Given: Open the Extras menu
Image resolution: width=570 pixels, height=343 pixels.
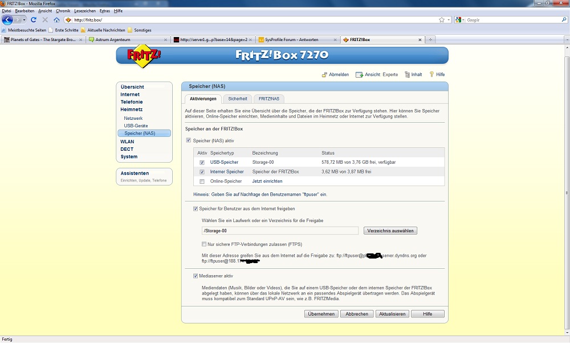Looking at the screenshot, I should coord(105,11).
